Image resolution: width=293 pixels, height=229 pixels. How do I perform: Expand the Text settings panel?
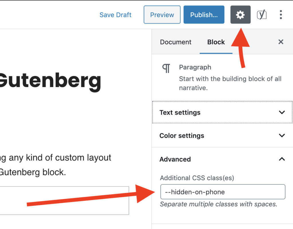click(222, 112)
